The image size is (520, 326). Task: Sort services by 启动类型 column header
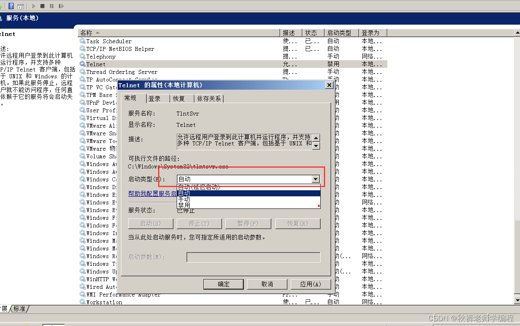coord(342,33)
